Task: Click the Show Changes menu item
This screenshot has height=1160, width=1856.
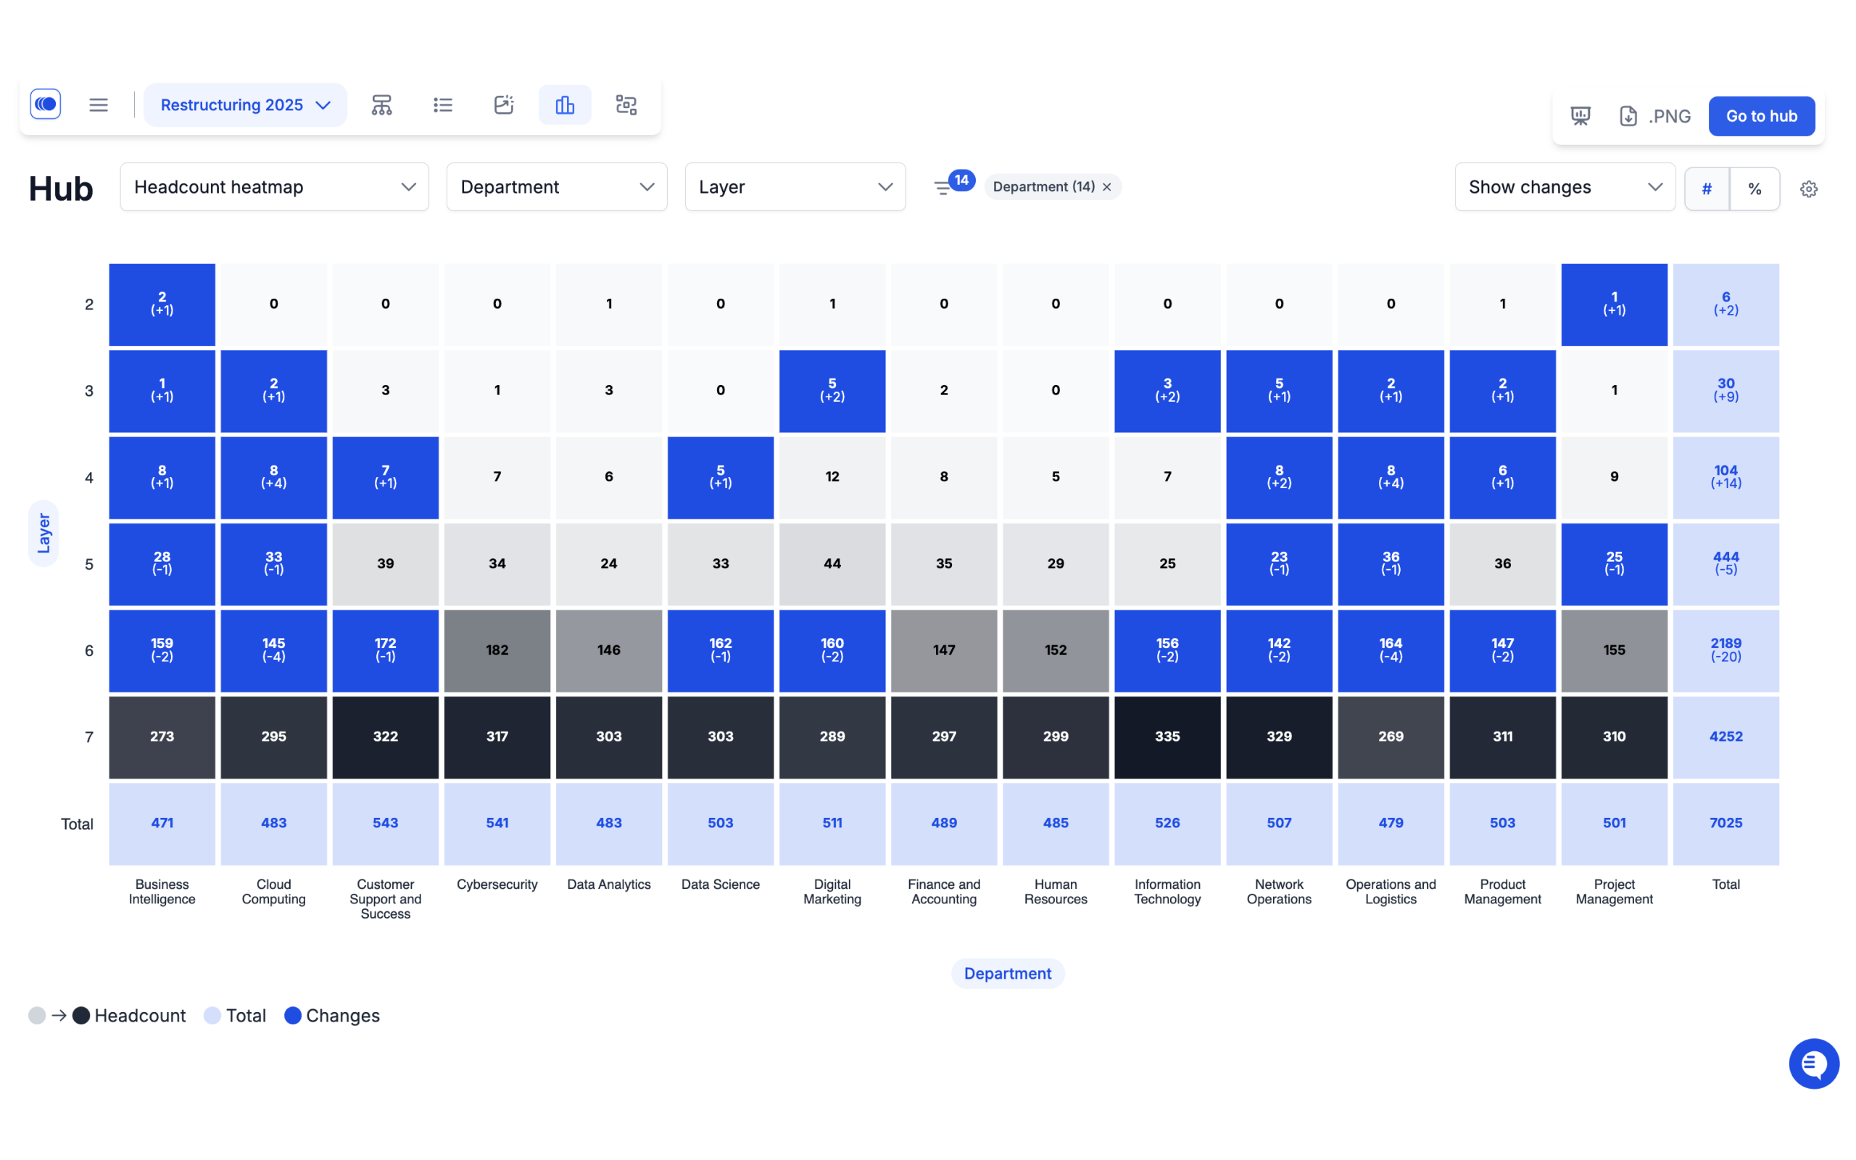Action: [x=1563, y=187]
